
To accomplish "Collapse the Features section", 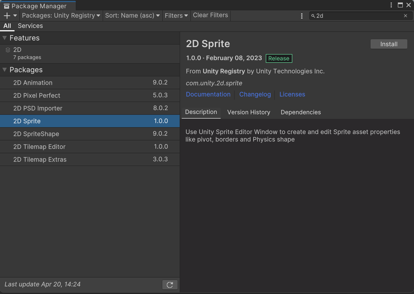I will 5,38.
